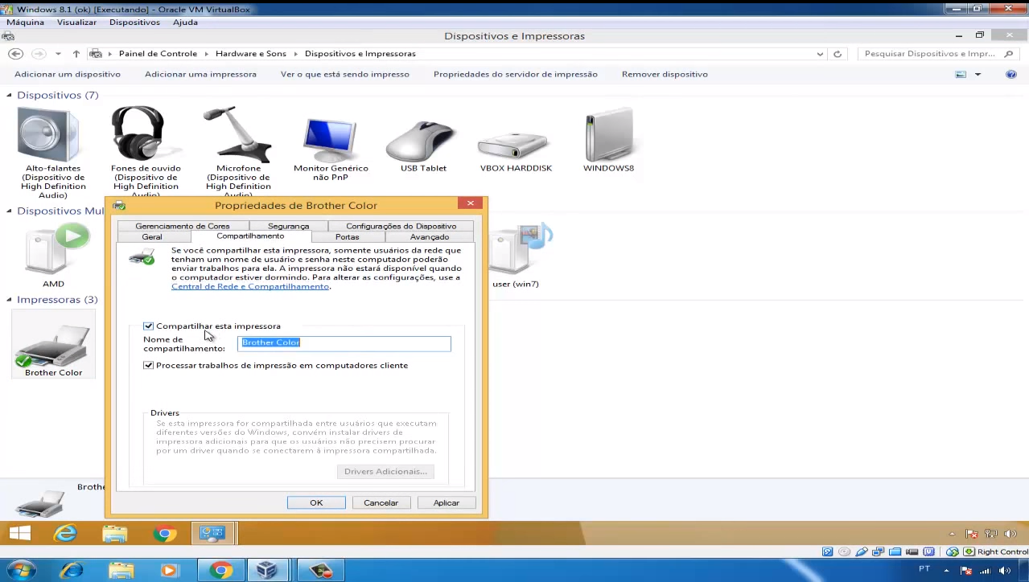This screenshot has height=582, width=1029.
Task: Open the VirtualBox Dispositivos menu
Action: pyautogui.click(x=134, y=23)
